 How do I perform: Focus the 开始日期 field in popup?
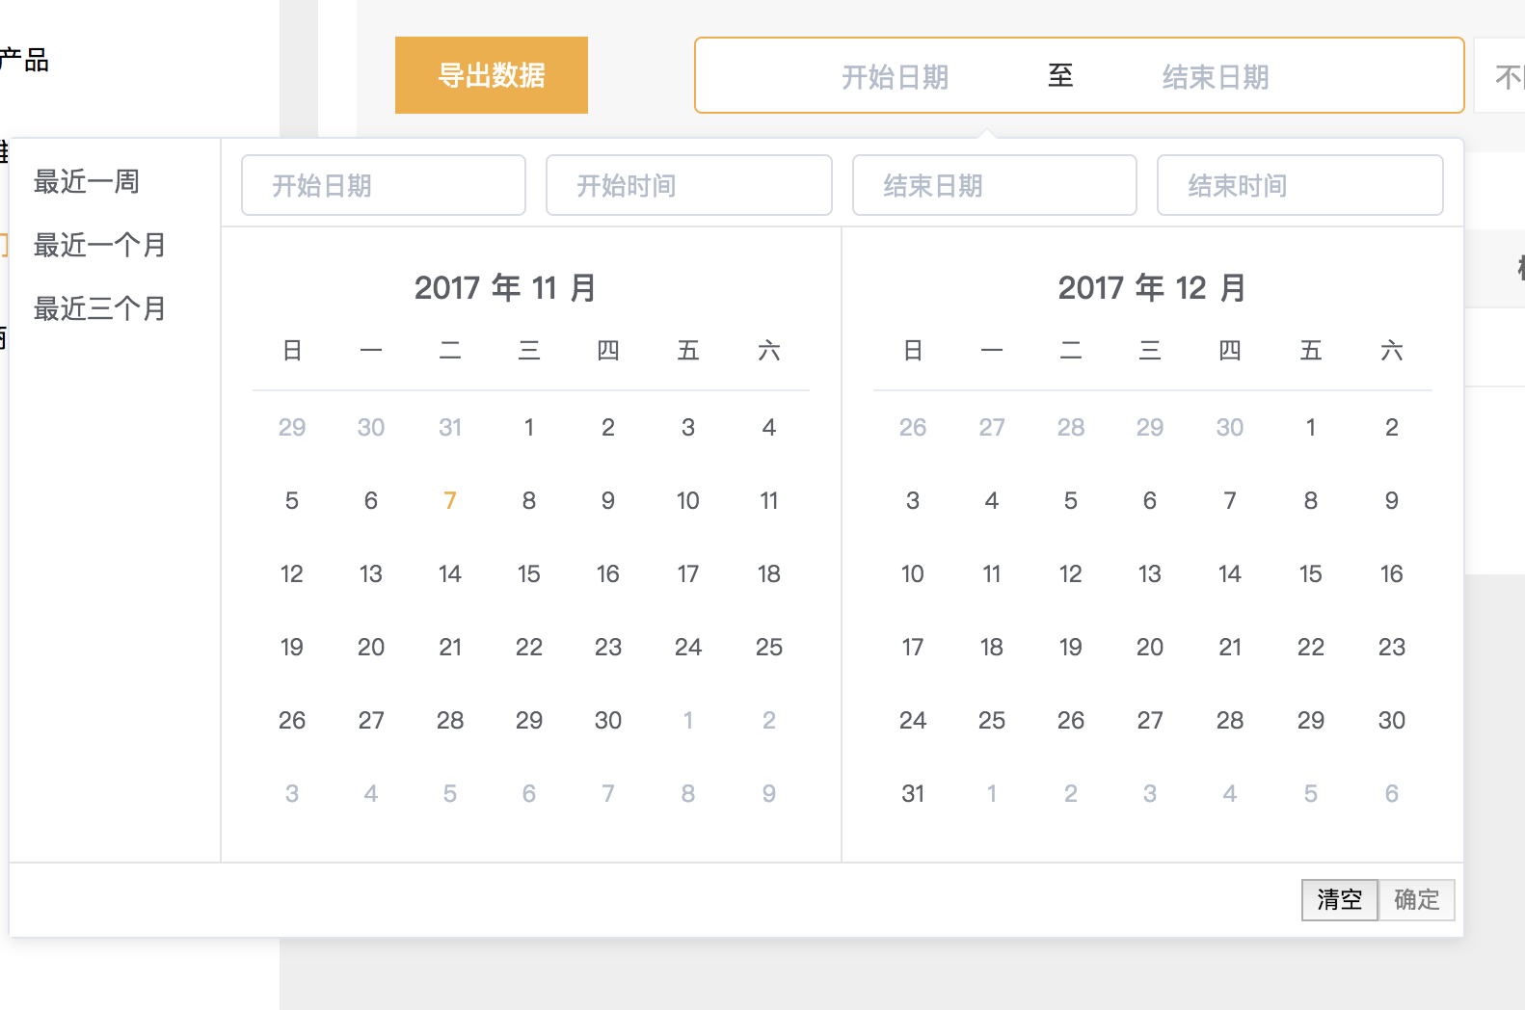[383, 185]
